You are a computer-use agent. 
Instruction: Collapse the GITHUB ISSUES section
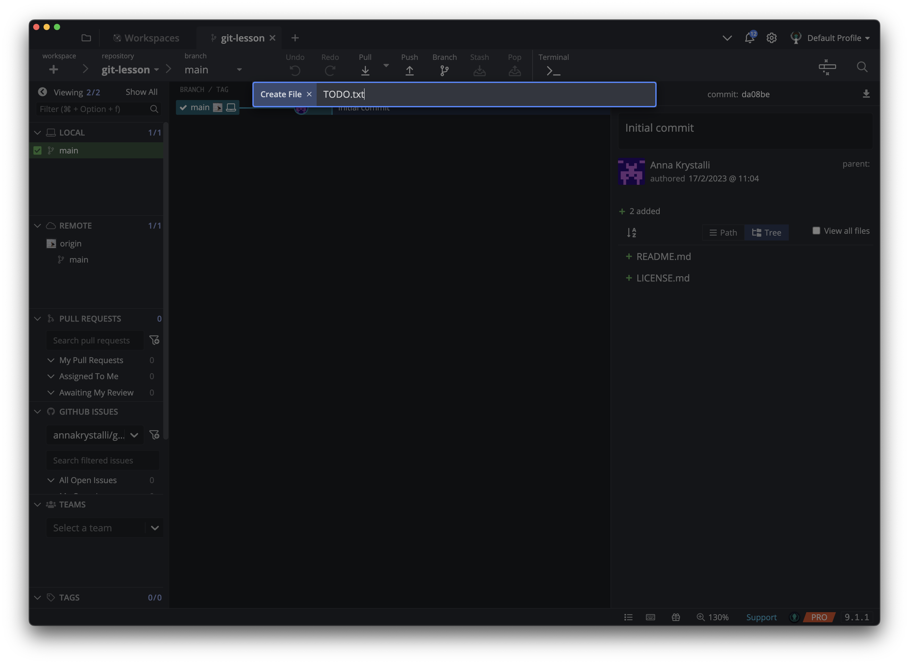pos(37,412)
